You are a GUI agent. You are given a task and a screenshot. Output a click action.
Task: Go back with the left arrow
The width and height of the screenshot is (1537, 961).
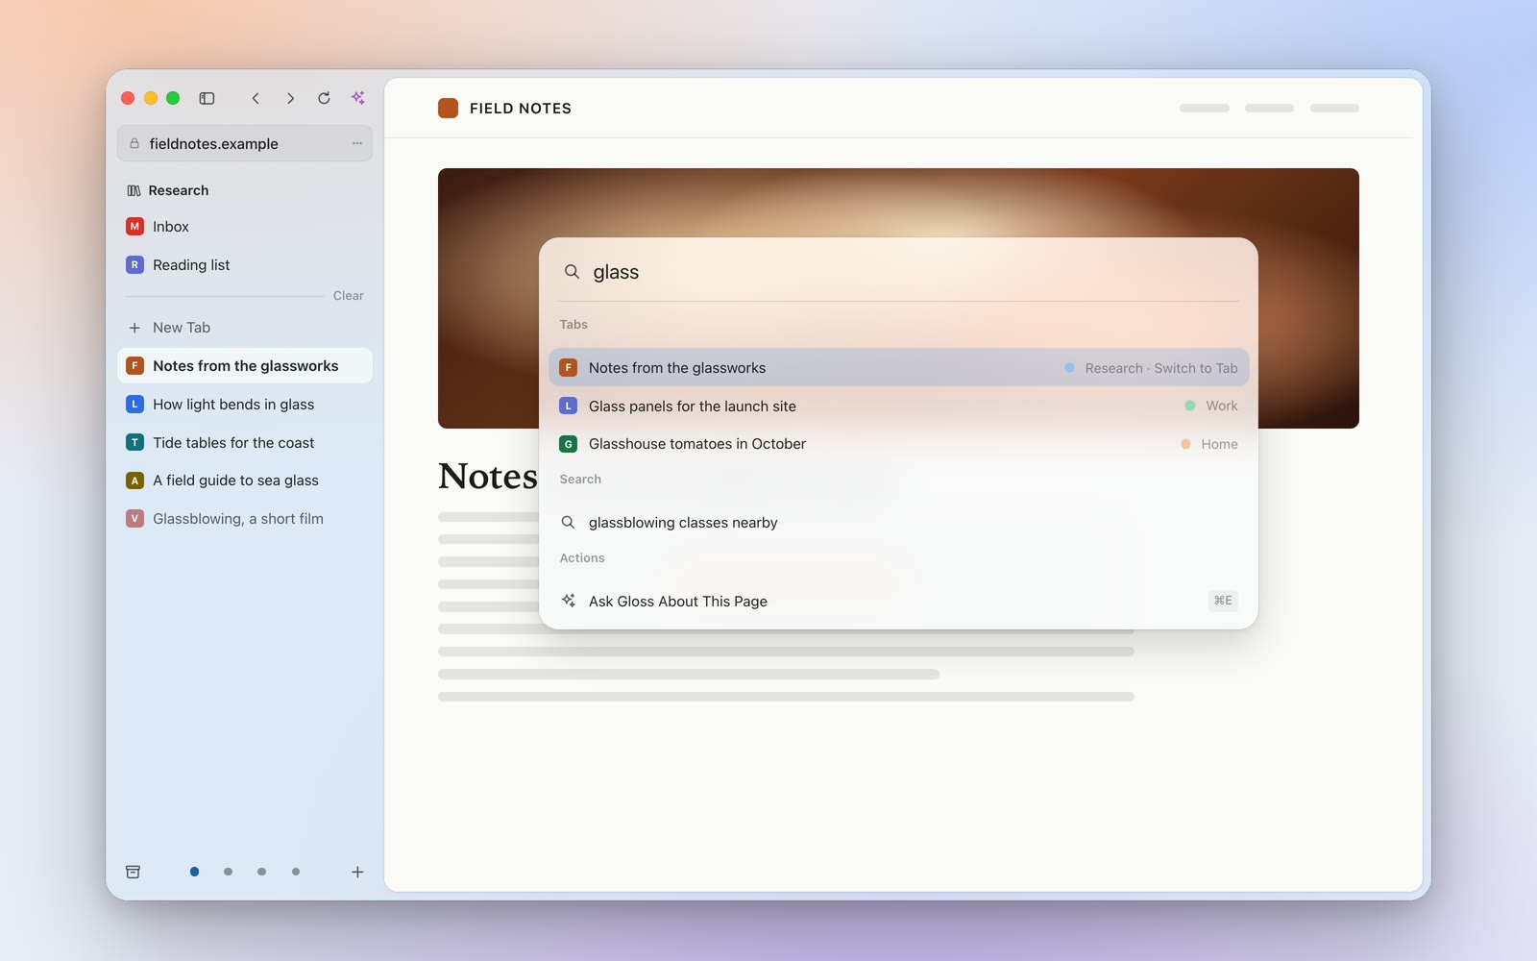pyautogui.click(x=256, y=98)
